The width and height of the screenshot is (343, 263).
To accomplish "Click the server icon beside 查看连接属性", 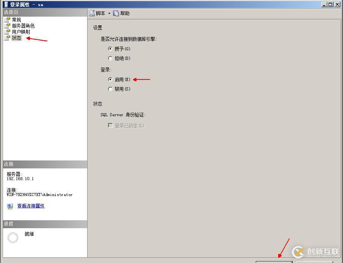I will tap(9, 206).
